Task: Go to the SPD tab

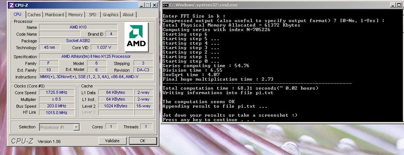Action: 93,15
